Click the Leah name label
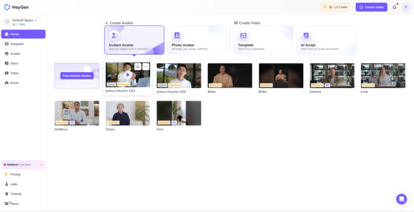 point(364,92)
